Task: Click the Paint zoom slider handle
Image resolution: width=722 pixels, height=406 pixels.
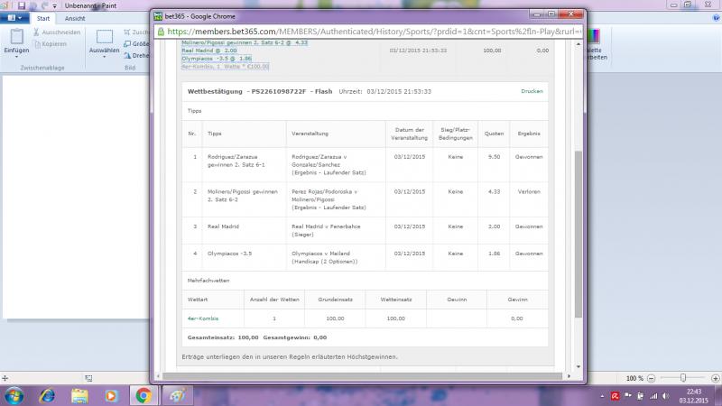Action: [x=683, y=378]
